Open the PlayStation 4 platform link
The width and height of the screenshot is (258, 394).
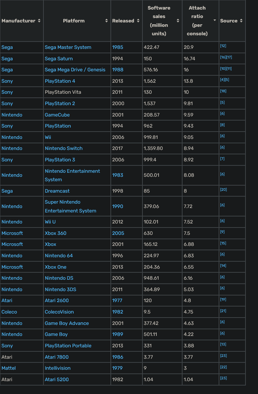click(x=60, y=81)
